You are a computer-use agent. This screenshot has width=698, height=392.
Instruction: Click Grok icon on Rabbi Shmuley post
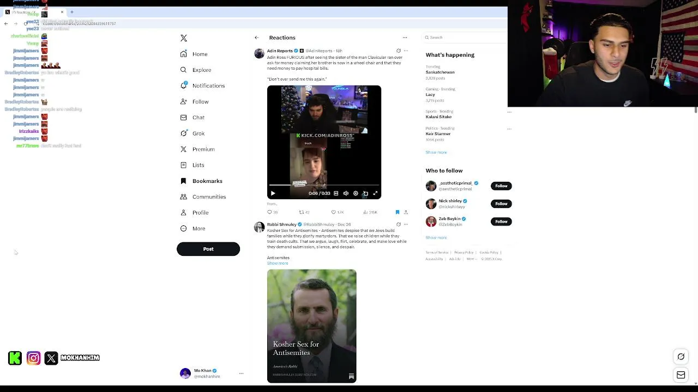[x=399, y=224]
